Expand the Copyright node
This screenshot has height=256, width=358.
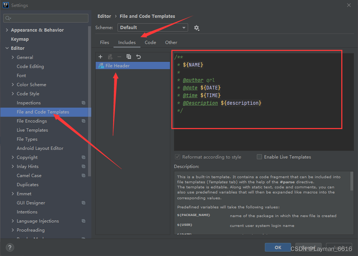(13, 157)
